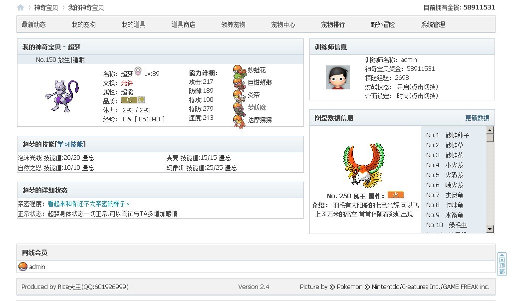Open the 神奇宝贝 breadcrumb link
Viewport: 510px width, 301px height.
(46, 7)
